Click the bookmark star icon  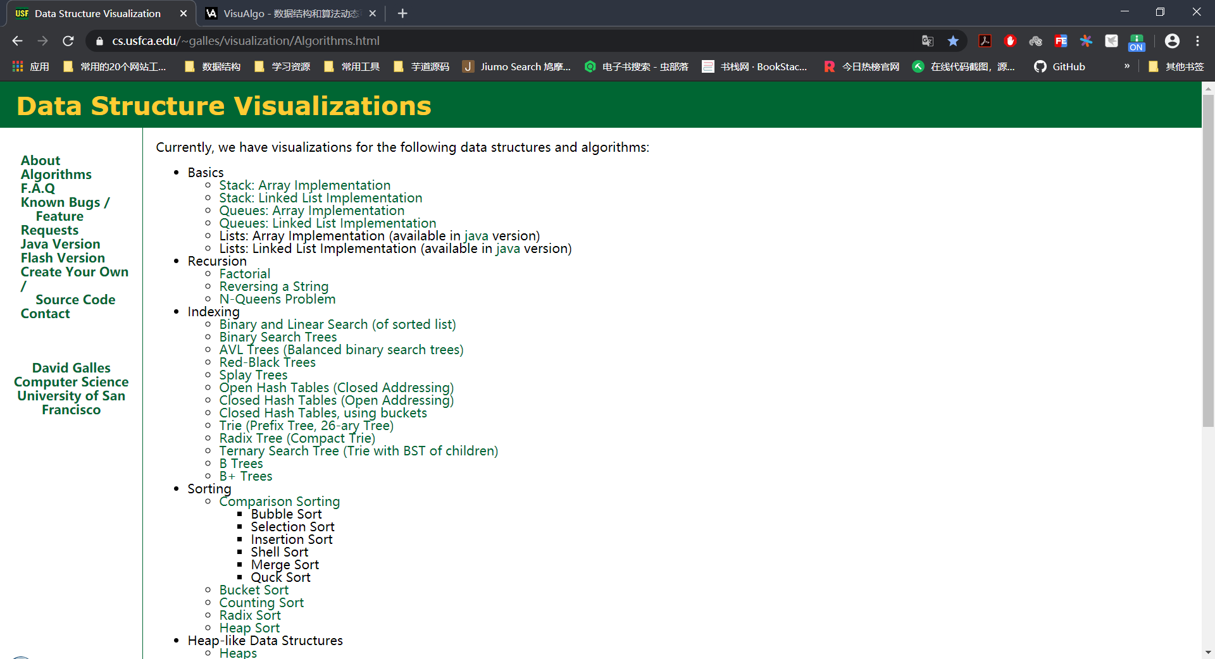coord(953,41)
